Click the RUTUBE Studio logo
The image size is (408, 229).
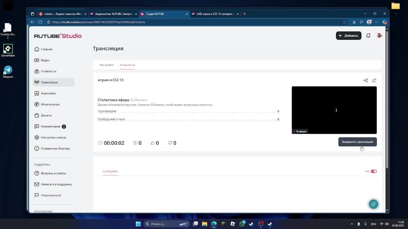[x=58, y=36]
